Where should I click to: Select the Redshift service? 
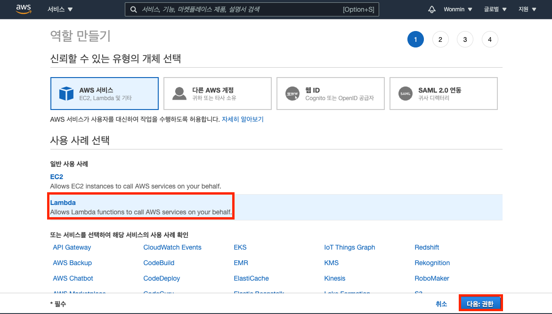click(x=427, y=247)
